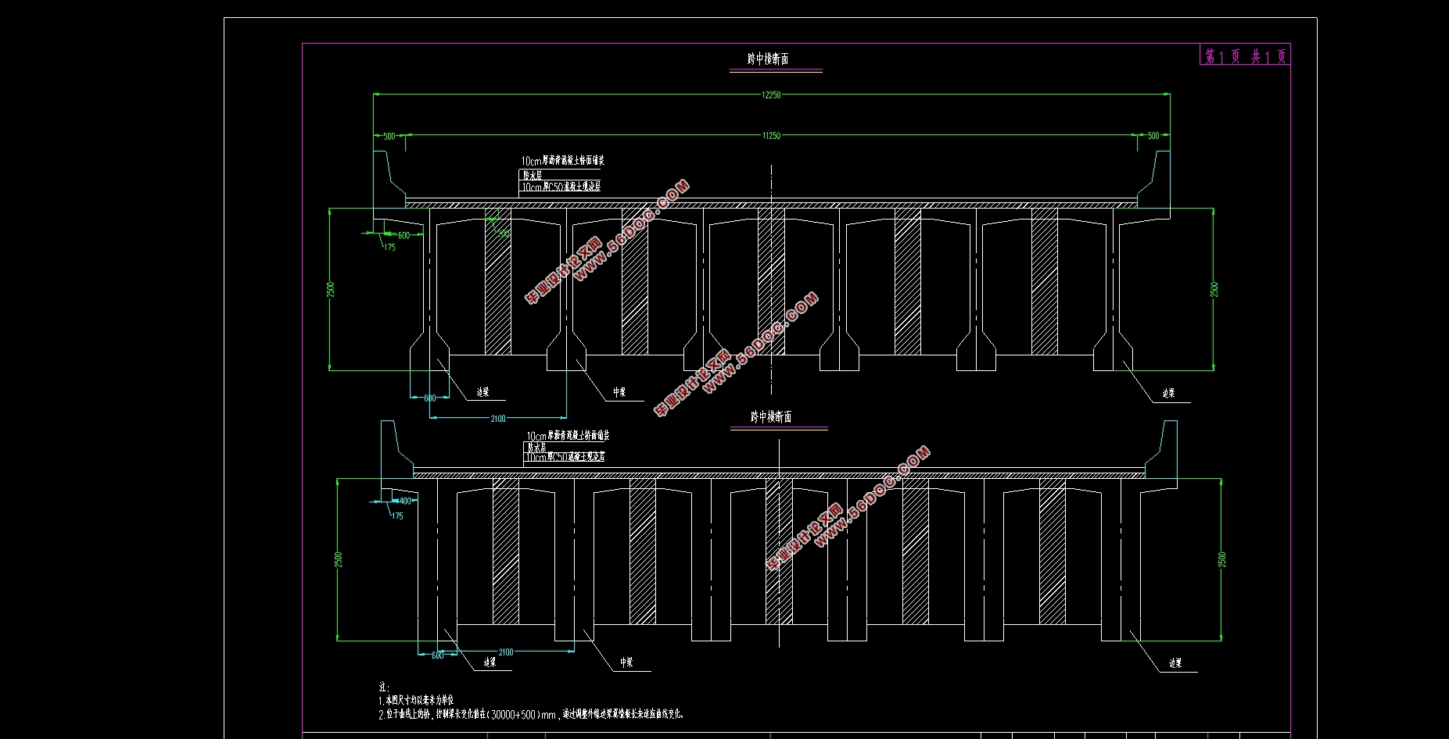The height and width of the screenshot is (739, 1449).
Task: Select lower section right 2500 height dimension
Action: (1222, 559)
